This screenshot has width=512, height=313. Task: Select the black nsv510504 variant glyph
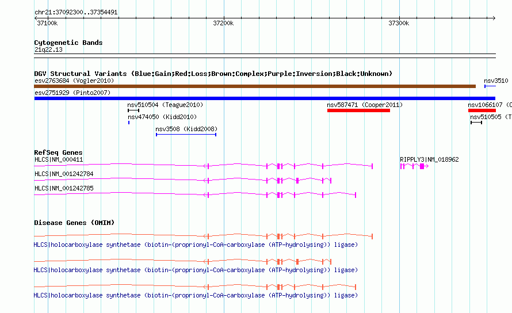click(x=133, y=110)
